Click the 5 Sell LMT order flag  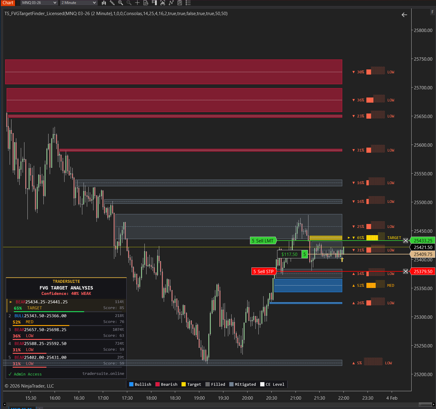(x=263, y=241)
